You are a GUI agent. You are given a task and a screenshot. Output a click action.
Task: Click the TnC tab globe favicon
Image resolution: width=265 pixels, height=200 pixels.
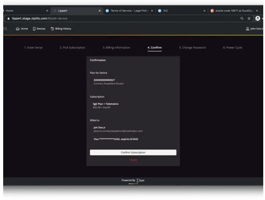(160, 11)
